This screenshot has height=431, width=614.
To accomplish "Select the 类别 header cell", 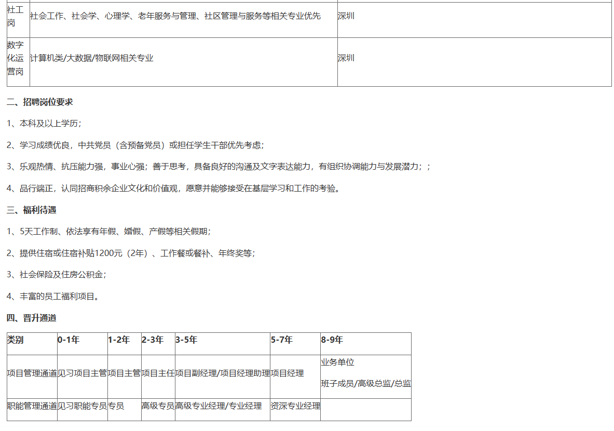I will click(16, 340).
